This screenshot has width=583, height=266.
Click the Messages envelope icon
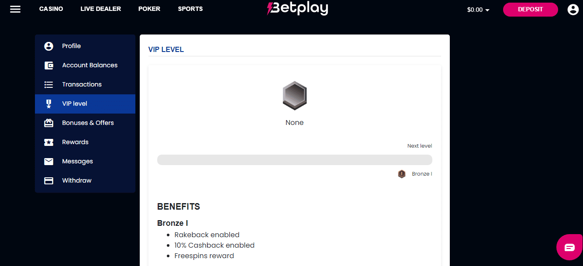[48, 161]
